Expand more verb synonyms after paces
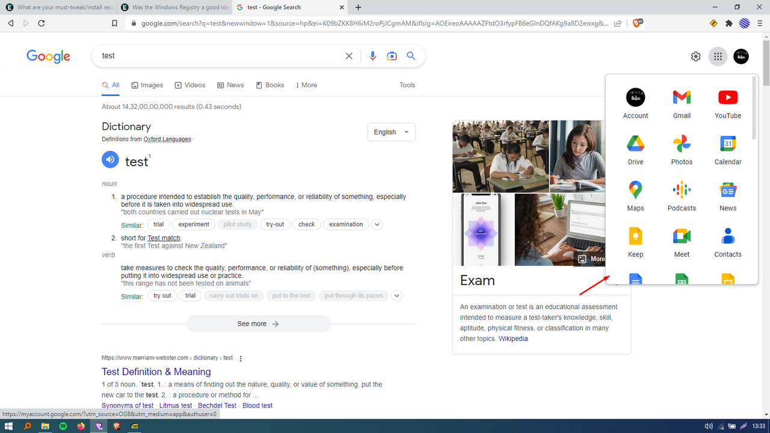Viewport: 770px width, 433px height. pyautogui.click(x=396, y=295)
